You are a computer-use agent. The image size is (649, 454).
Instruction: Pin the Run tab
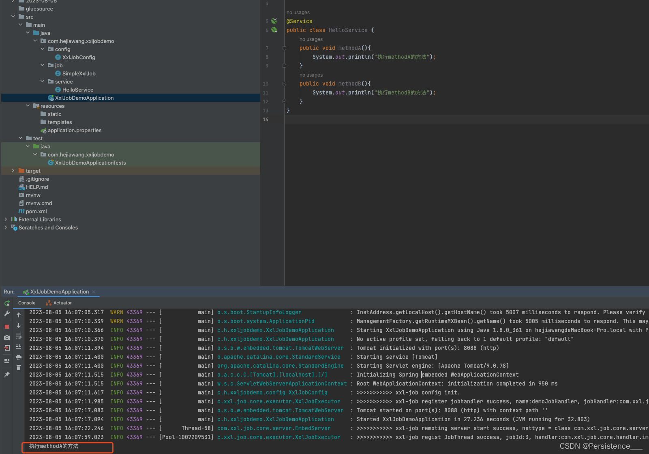click(x=7, y=375)
